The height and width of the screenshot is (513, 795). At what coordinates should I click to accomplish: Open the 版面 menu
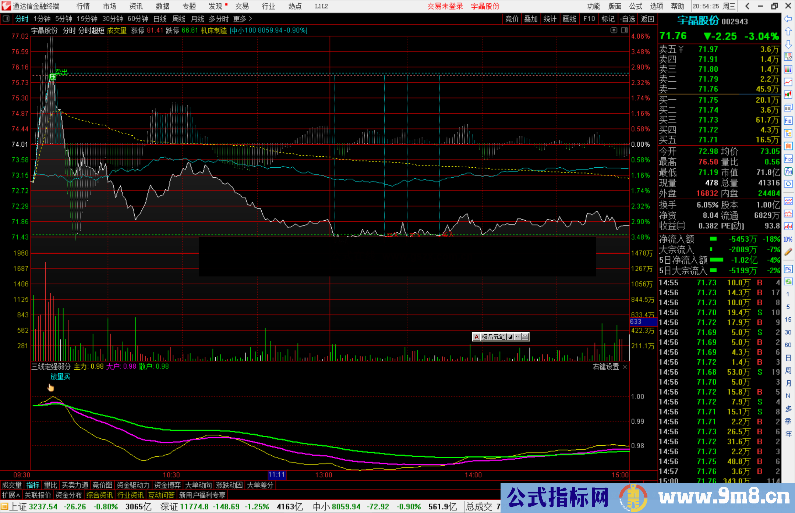click(615, 6)
